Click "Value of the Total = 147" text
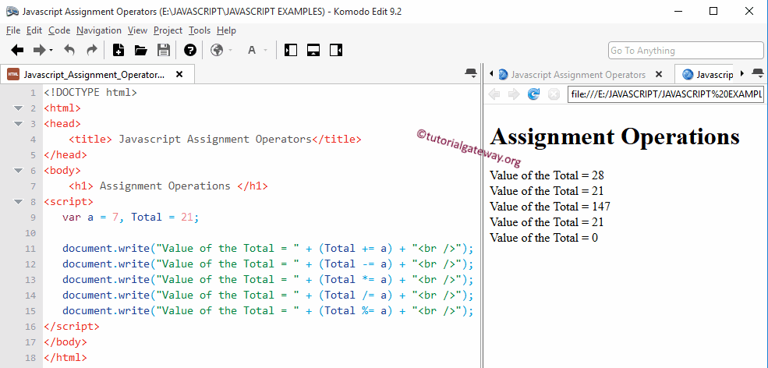Screen dimensions: 768x368 550,207
